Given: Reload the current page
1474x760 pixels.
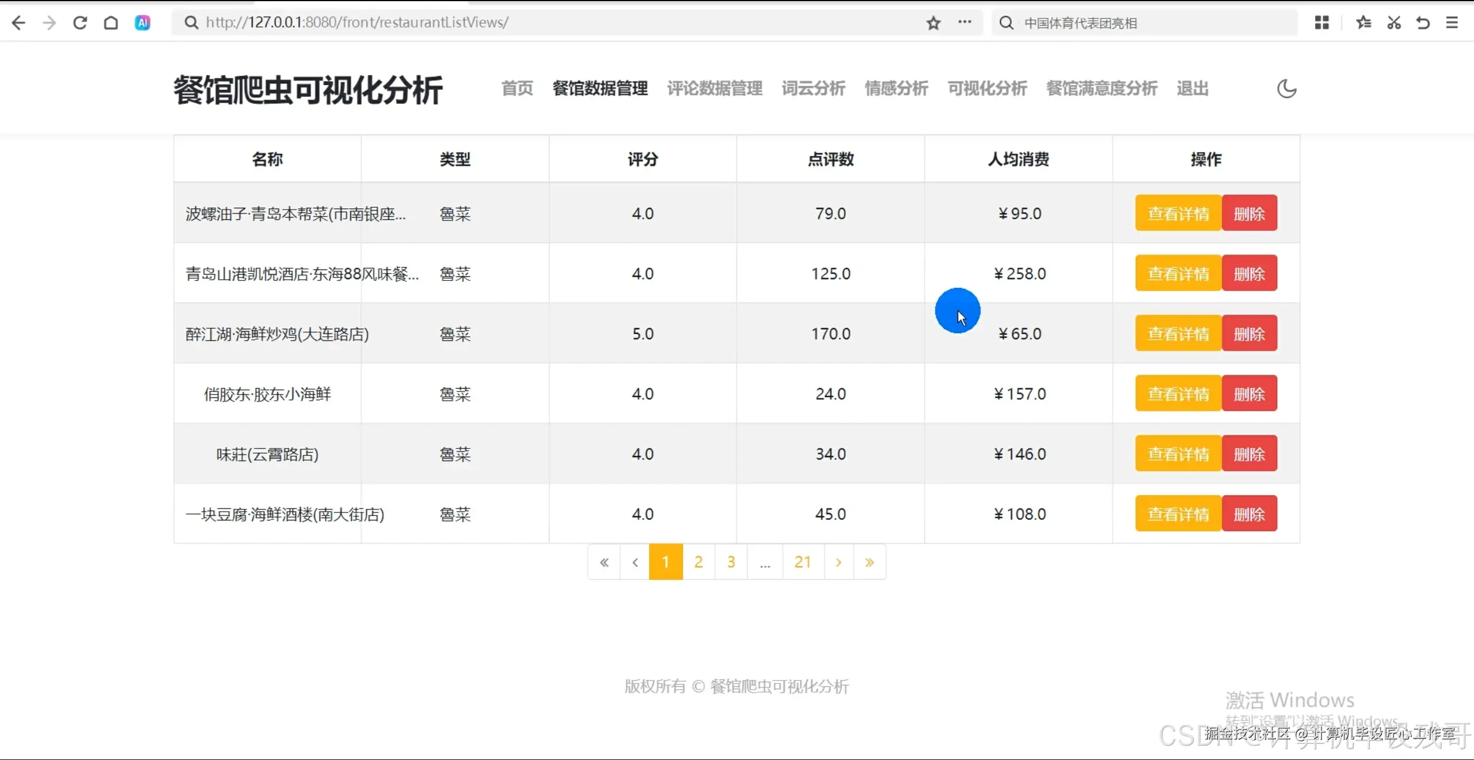Looking at the screenshot, I should click(80, 22).
